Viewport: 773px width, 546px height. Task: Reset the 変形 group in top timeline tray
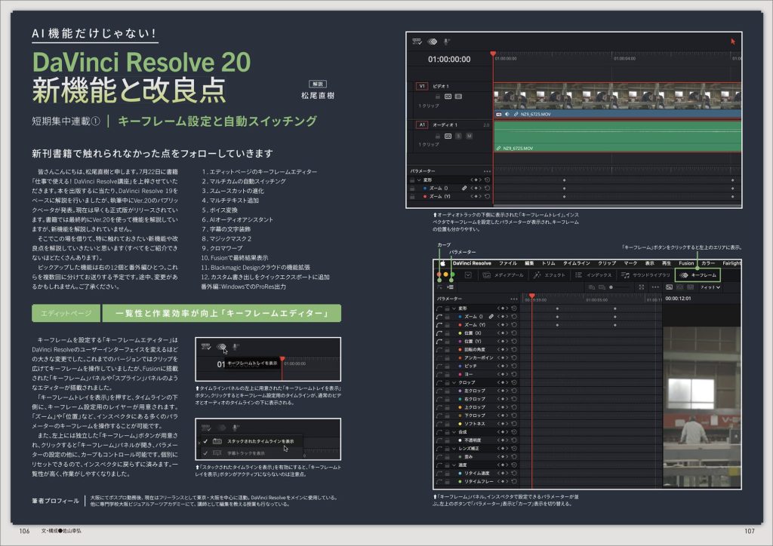[x=487, y=179]
